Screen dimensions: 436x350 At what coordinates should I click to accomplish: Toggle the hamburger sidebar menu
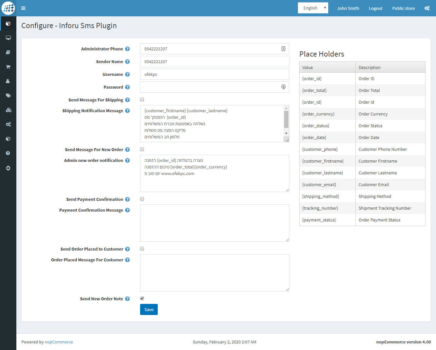point(23,8)
